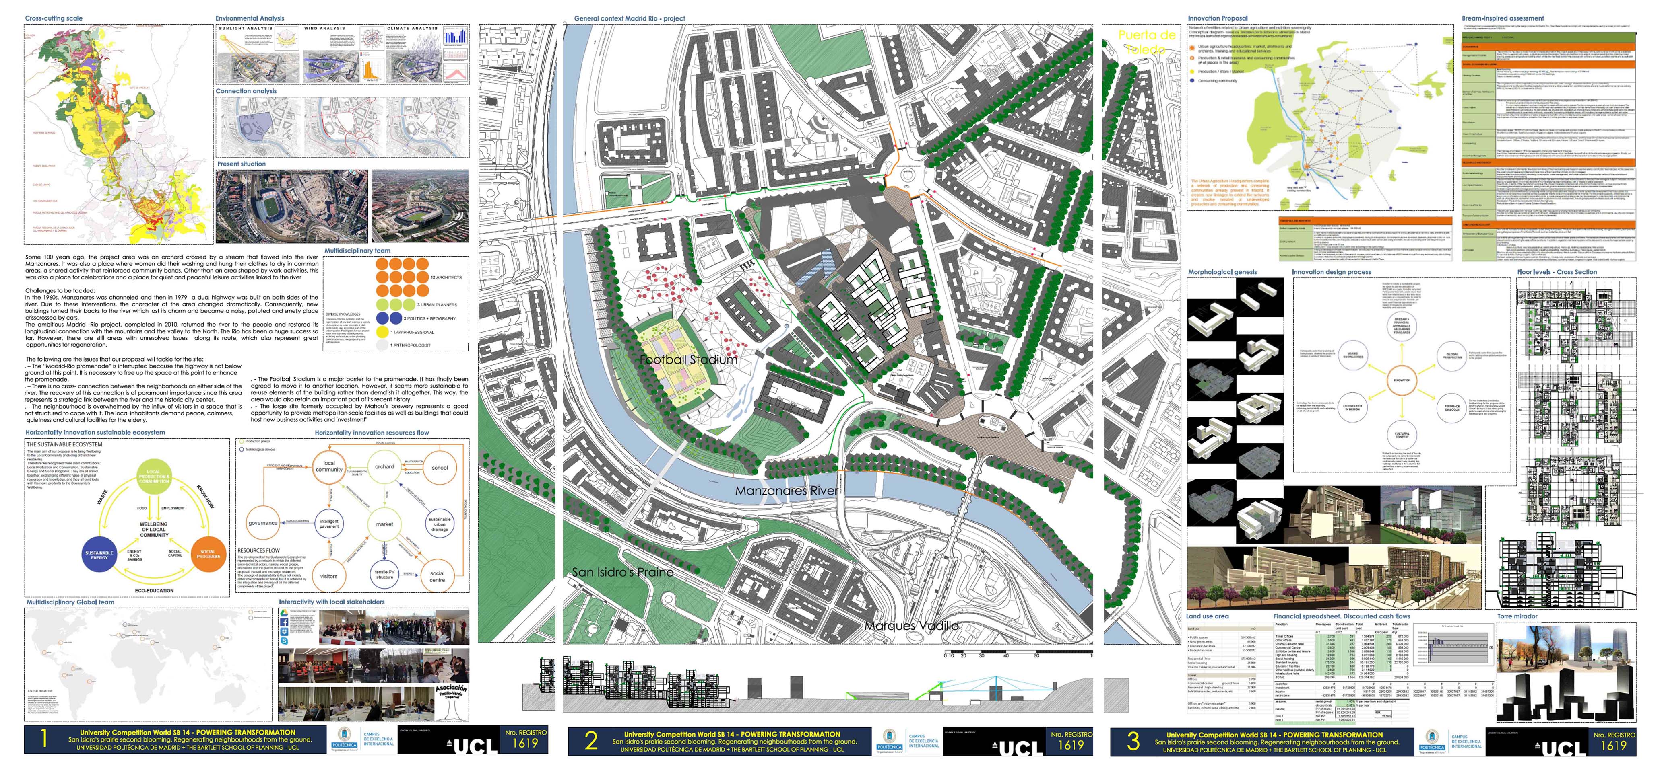Click the orange Social Programs circle

coord(209,554)
